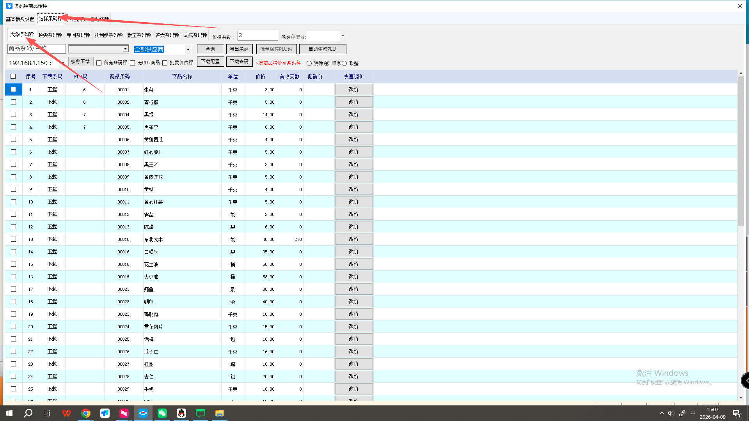Viewport: 749px width, 421px height.
Task: Tick the 无PLU商品 checkbox
Action: 133,63
